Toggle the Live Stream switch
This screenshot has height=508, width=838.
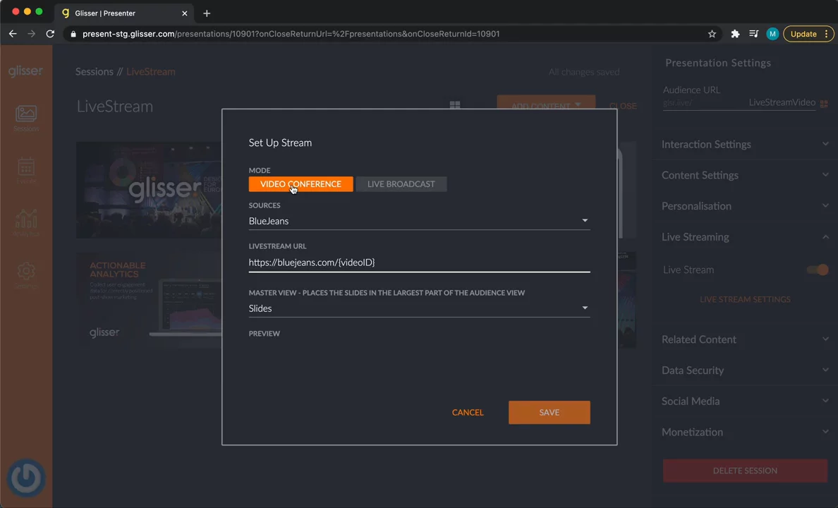tap(818, 270)
